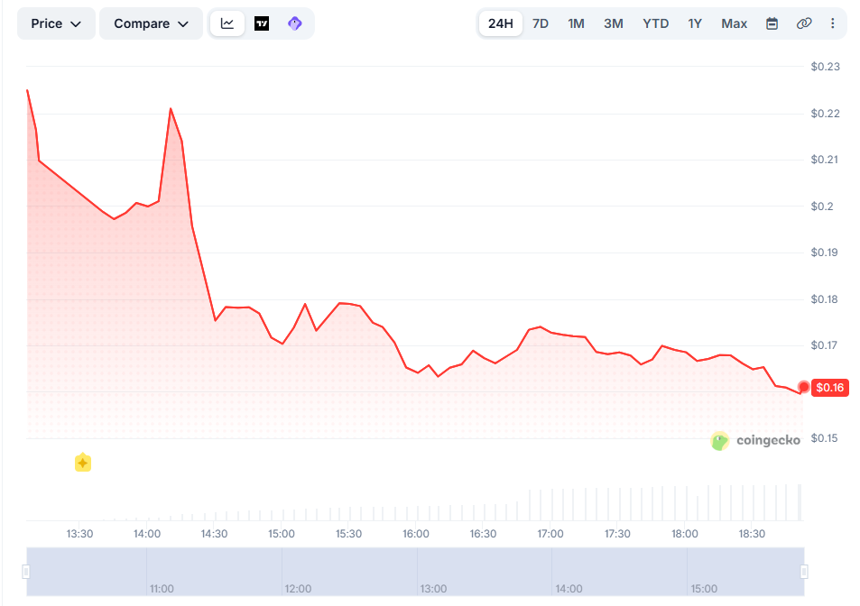Select the 24H time range
Screen dimensions: 860x606
(500, 23)
